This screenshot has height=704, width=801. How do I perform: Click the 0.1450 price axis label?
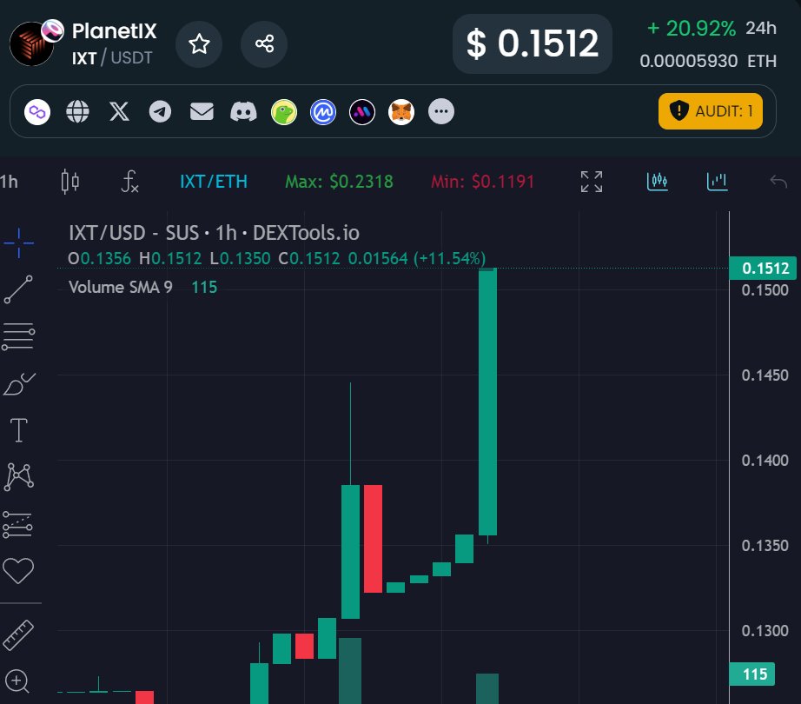[x=765, y=375]
